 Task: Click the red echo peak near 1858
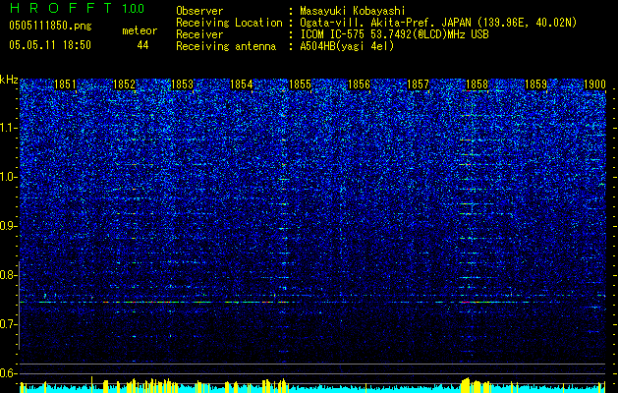[466, 302]
